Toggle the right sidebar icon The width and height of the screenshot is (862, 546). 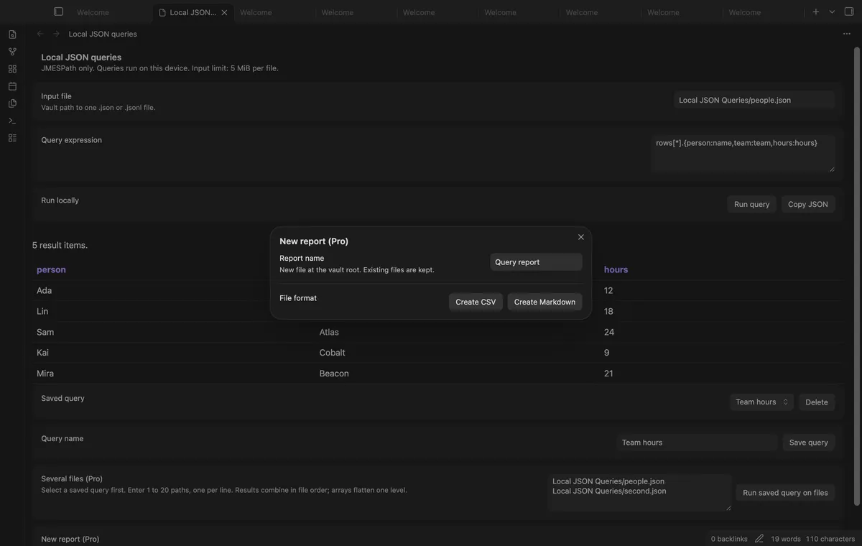click(x=849, y=11)
